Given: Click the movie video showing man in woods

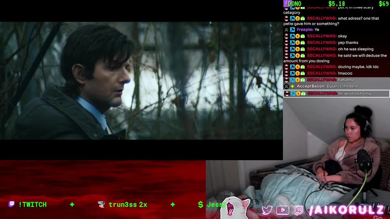Looking at the screenshot, I should 141,81.
